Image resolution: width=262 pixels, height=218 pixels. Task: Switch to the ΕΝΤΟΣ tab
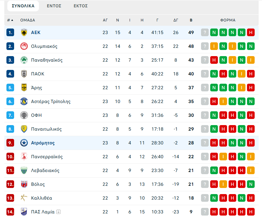tap(54, 6)
